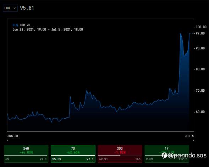Click the chart date range text

tap(48, 29)
